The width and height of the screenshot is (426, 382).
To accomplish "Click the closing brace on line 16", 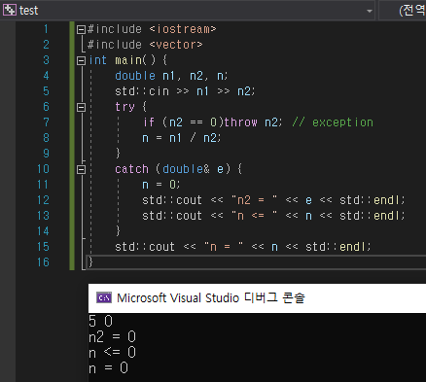I will coord(90,261).
